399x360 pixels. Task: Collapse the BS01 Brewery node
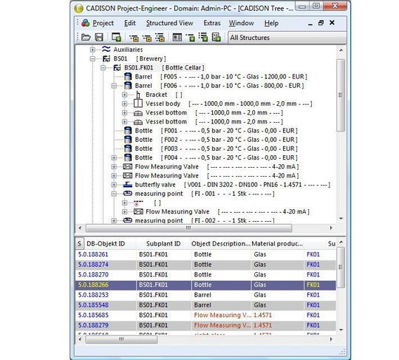92,59
